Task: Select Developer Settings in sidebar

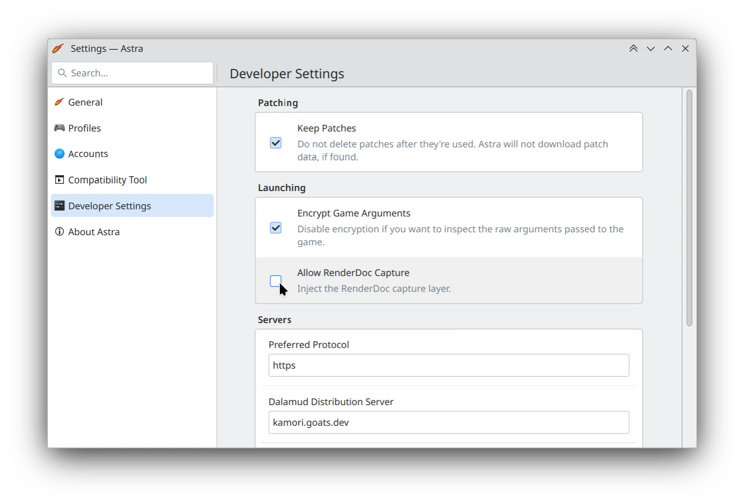Action: click(132, 205)
